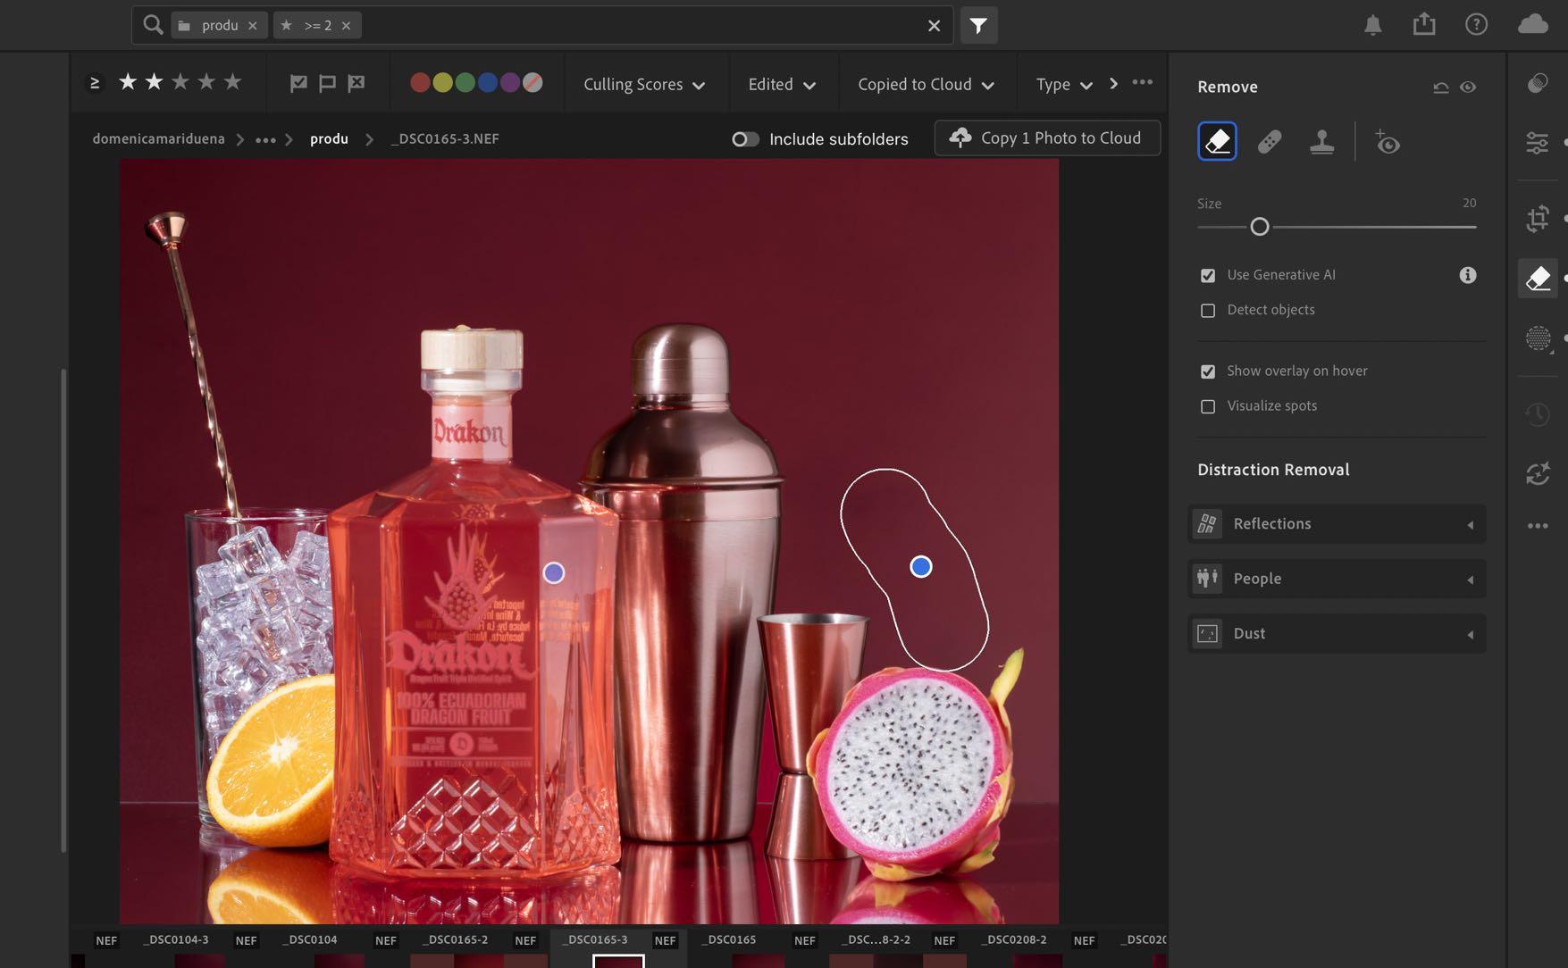Select the Clone stamp tool
The image size is (1568, 968).
[1321, 142]
